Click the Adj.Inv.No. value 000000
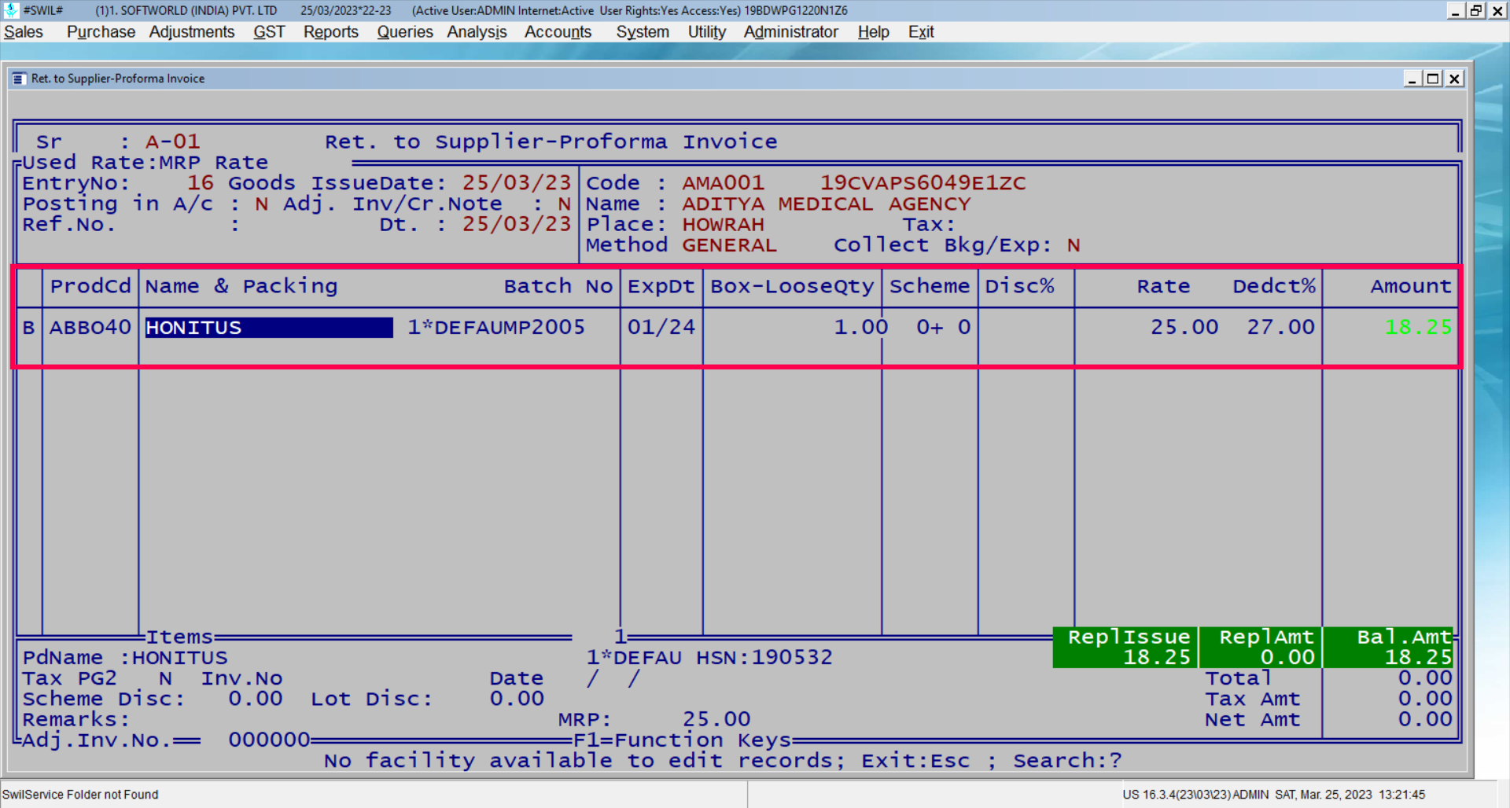The height and width of the screenshot is (808, 1510). tap(269, 740)
